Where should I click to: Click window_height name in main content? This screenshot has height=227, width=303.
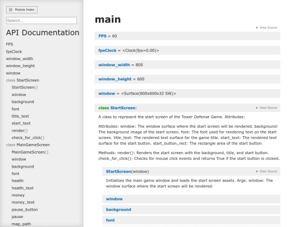point(115,79)
